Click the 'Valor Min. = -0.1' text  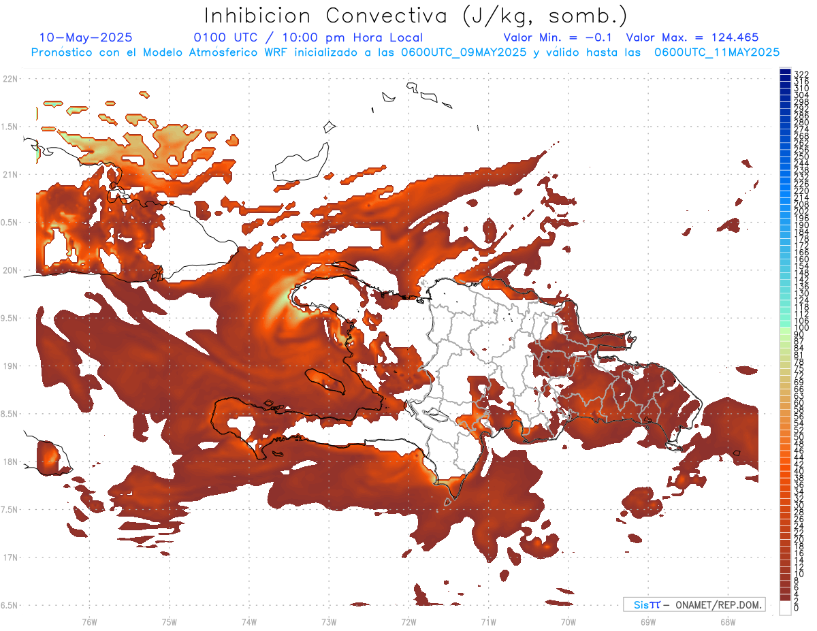tap(558, 38)
